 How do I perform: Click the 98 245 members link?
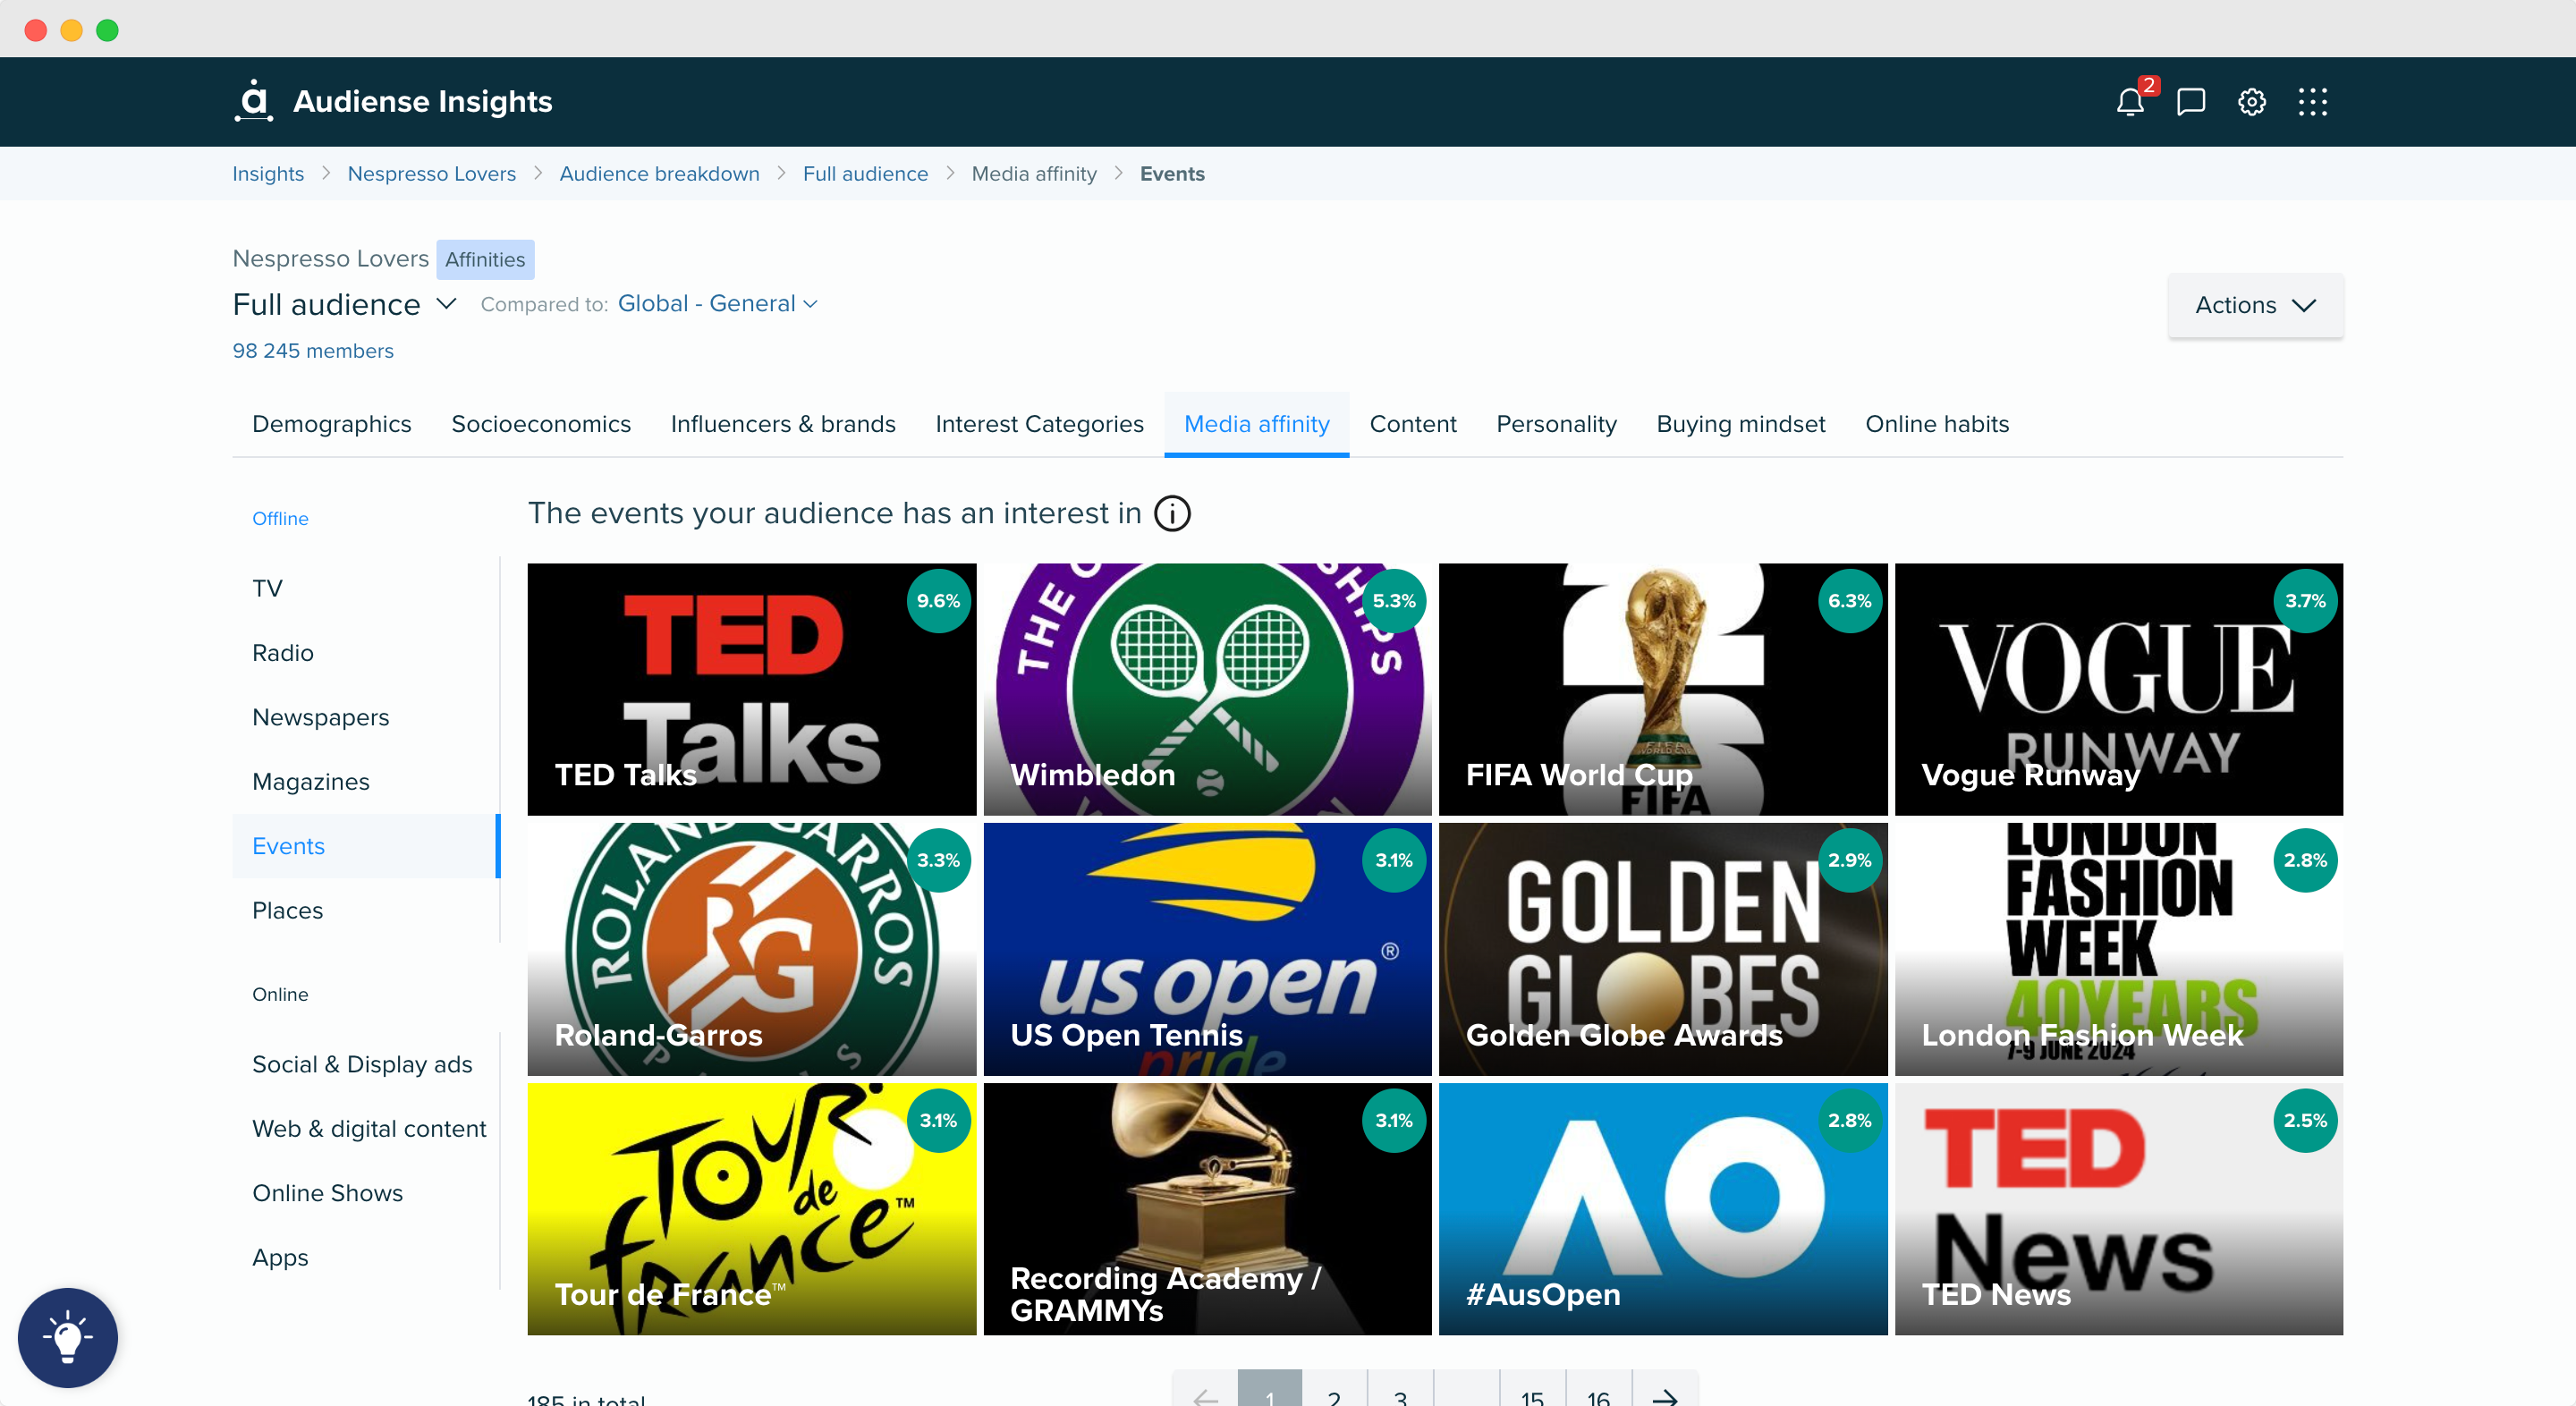[313, 351]
